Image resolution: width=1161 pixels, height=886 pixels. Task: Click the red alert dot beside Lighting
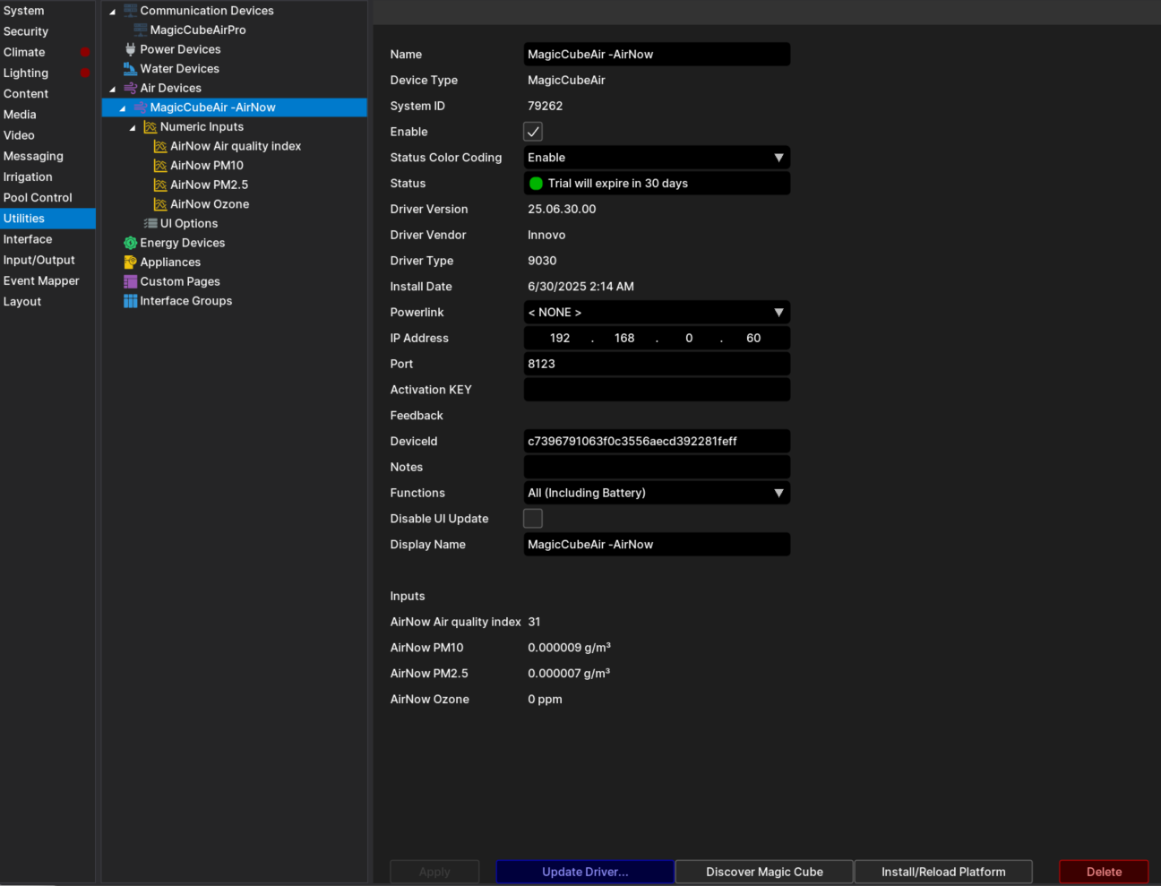pos(85,73)
